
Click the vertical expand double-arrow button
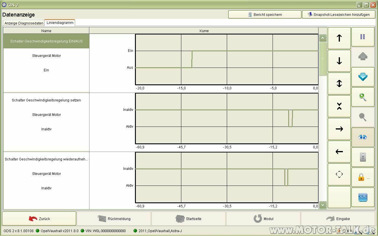point(339,83)
